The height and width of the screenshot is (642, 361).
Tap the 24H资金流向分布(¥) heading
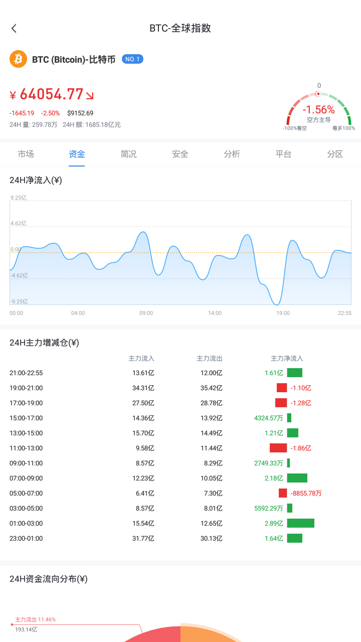[x=49, y=579]
